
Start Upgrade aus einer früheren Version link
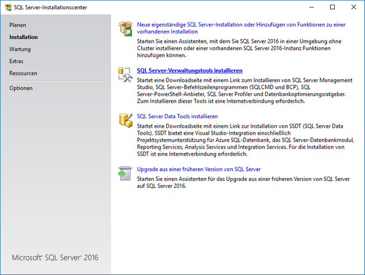click(198, 169)
